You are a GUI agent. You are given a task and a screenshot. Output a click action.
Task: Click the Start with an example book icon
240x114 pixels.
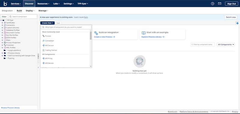tap(144, 33)
